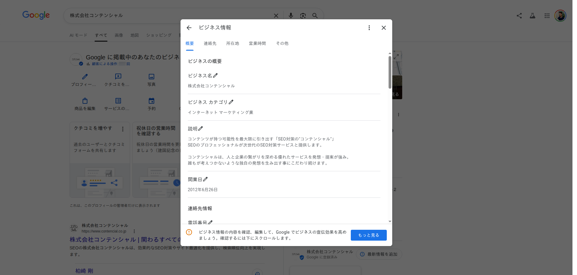The width and height of the screenshot is (577, 275).
Task: Edit the ビジネス名 with the pencil icon
Action: click(x=215, y=75)
